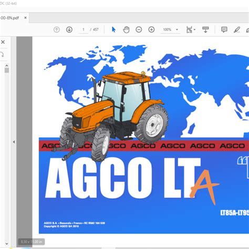Viewport: 249px width, 249px height.
Task: Click the Copyright AGCO SA 2010 line
Action: pos(61,226)
